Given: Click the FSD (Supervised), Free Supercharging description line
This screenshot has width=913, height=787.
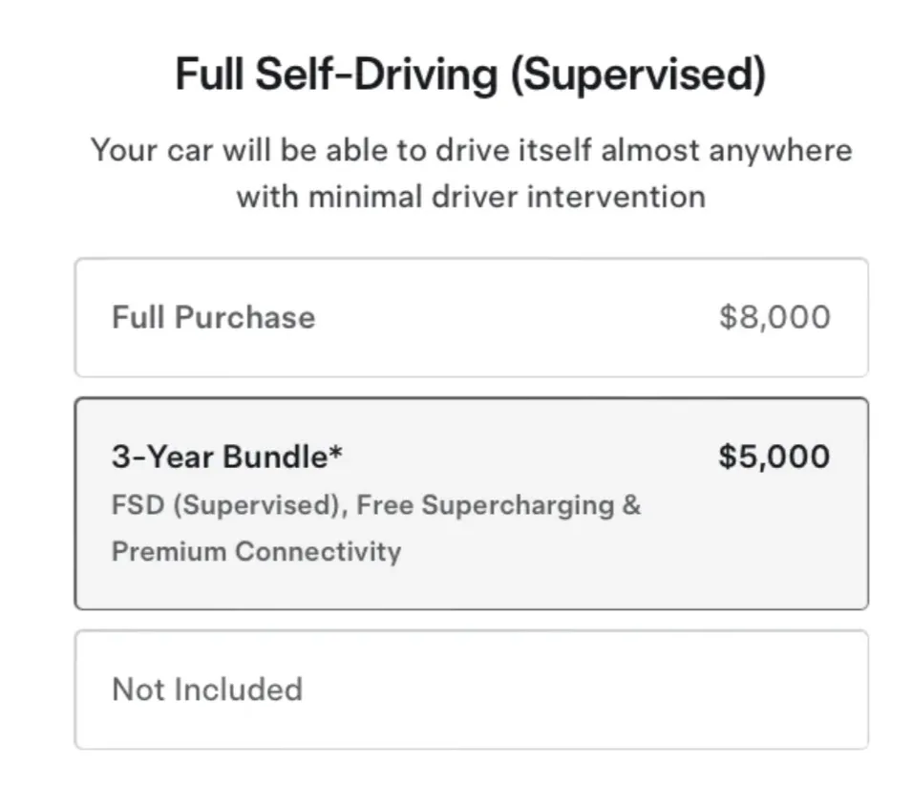Looking at the screenshot, I should coord(376,505).
